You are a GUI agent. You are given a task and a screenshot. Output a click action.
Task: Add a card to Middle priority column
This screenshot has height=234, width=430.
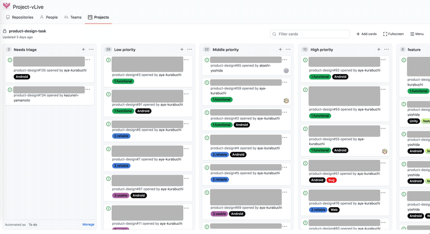click(280, 49)
